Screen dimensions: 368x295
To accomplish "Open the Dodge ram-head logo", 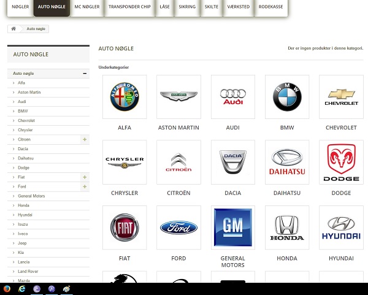I will click(x=341, y=162).
